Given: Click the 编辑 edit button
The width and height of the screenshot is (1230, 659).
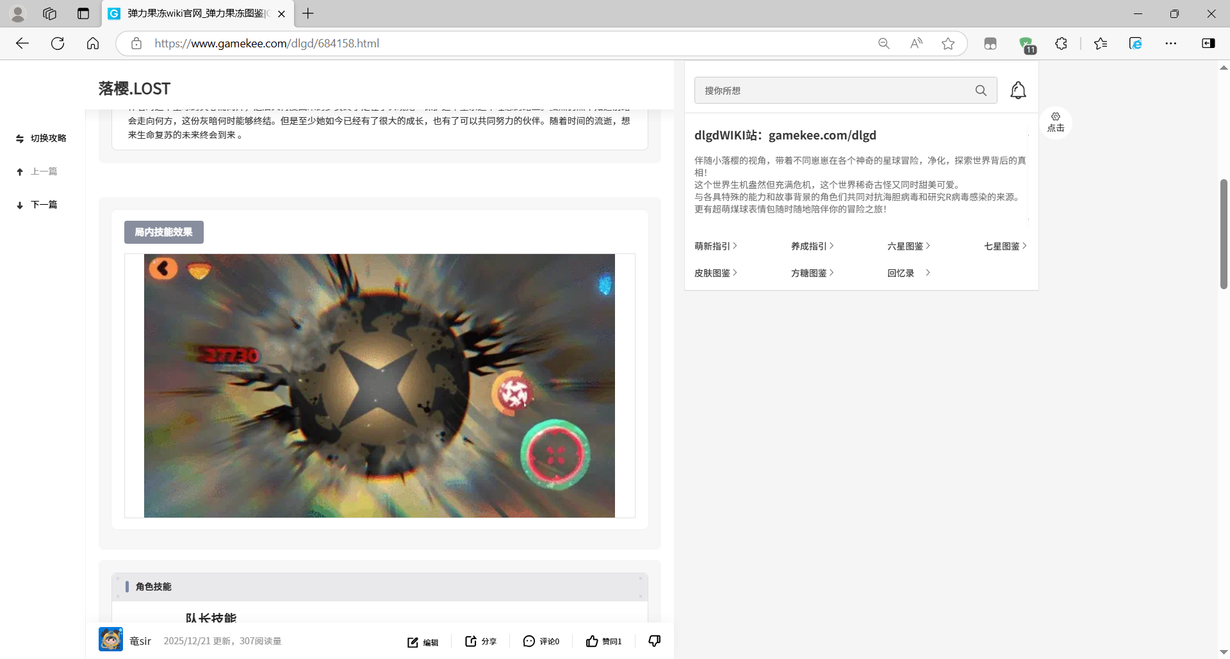Looking at the screenshot, I should [423, 642].
